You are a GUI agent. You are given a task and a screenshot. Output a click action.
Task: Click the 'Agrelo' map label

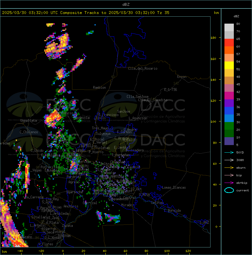[74, 182]
